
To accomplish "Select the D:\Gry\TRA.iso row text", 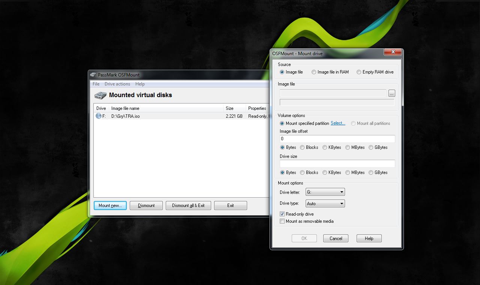I will 126,116.
